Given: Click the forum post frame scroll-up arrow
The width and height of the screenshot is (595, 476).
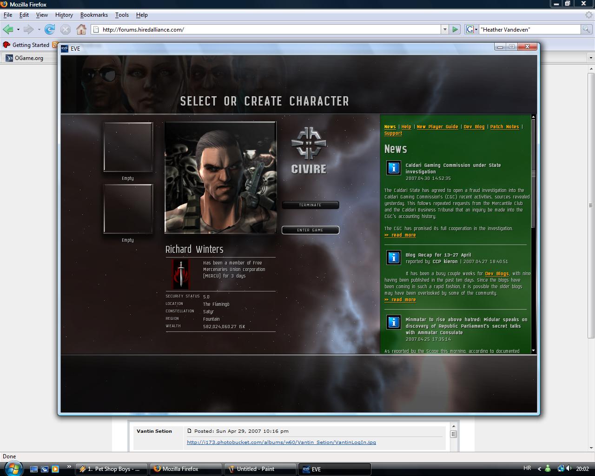Looking at the screenshot, I should click(x=453, y=425).
